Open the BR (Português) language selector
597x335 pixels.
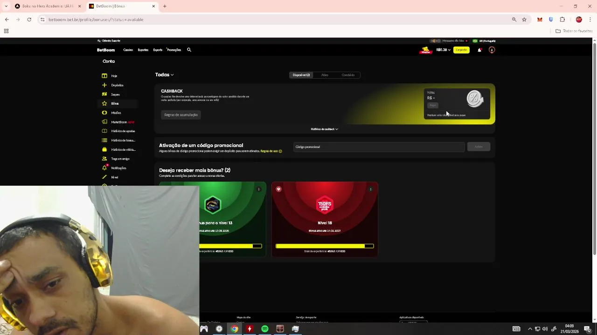pos(484,41)
